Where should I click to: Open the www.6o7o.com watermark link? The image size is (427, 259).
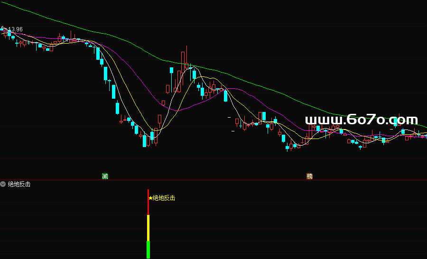pos(361,120)
